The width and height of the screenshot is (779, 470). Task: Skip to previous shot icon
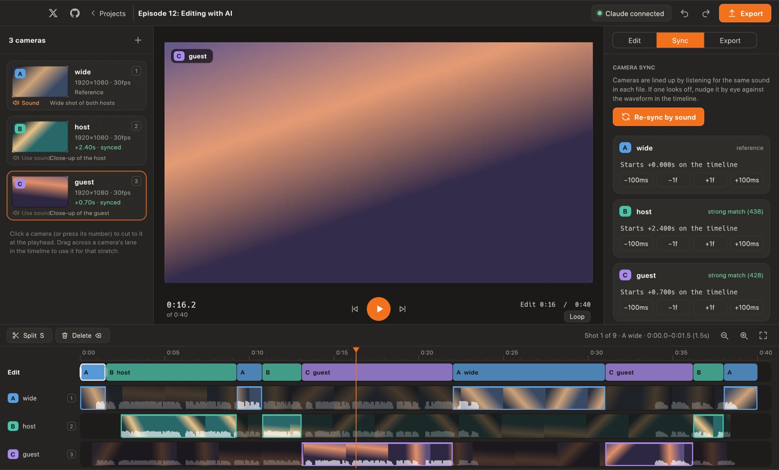pyautogui.click(x=354, y=309)
